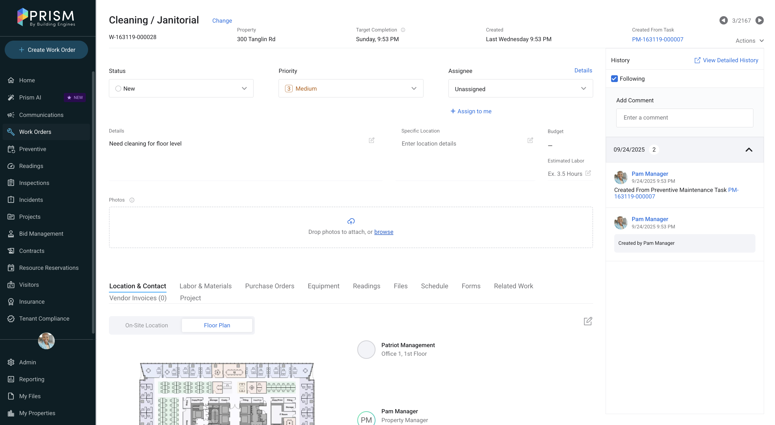Click Create Work Order button
Image resolution: width=775 pixels, height=425 pixels.
46,50
